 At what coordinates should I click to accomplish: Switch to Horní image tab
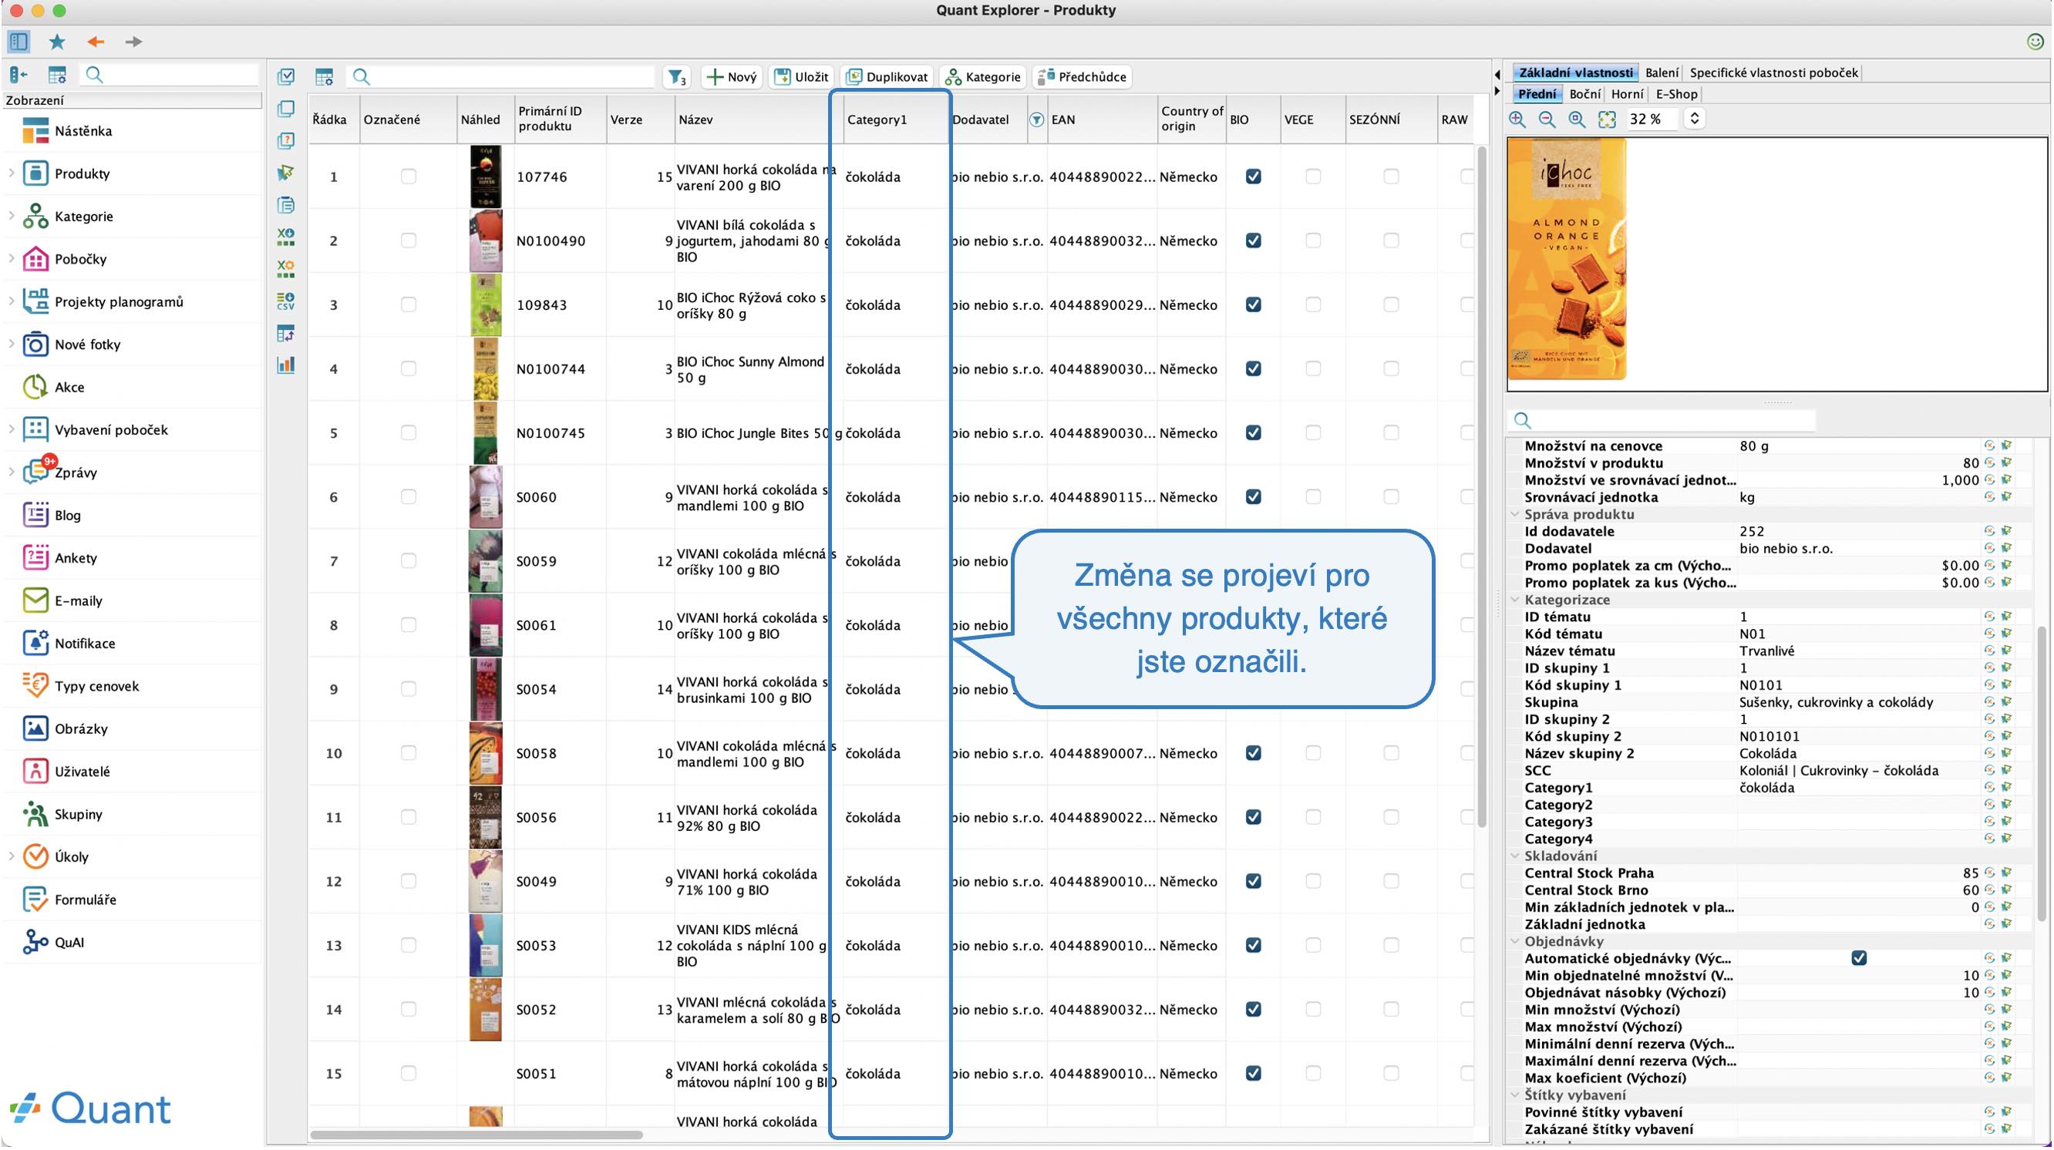coord(1627,94)
